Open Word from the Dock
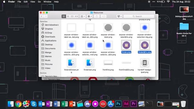194x109 pixels. (57, 104)
